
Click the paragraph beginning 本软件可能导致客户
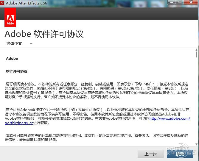point(97,137)
